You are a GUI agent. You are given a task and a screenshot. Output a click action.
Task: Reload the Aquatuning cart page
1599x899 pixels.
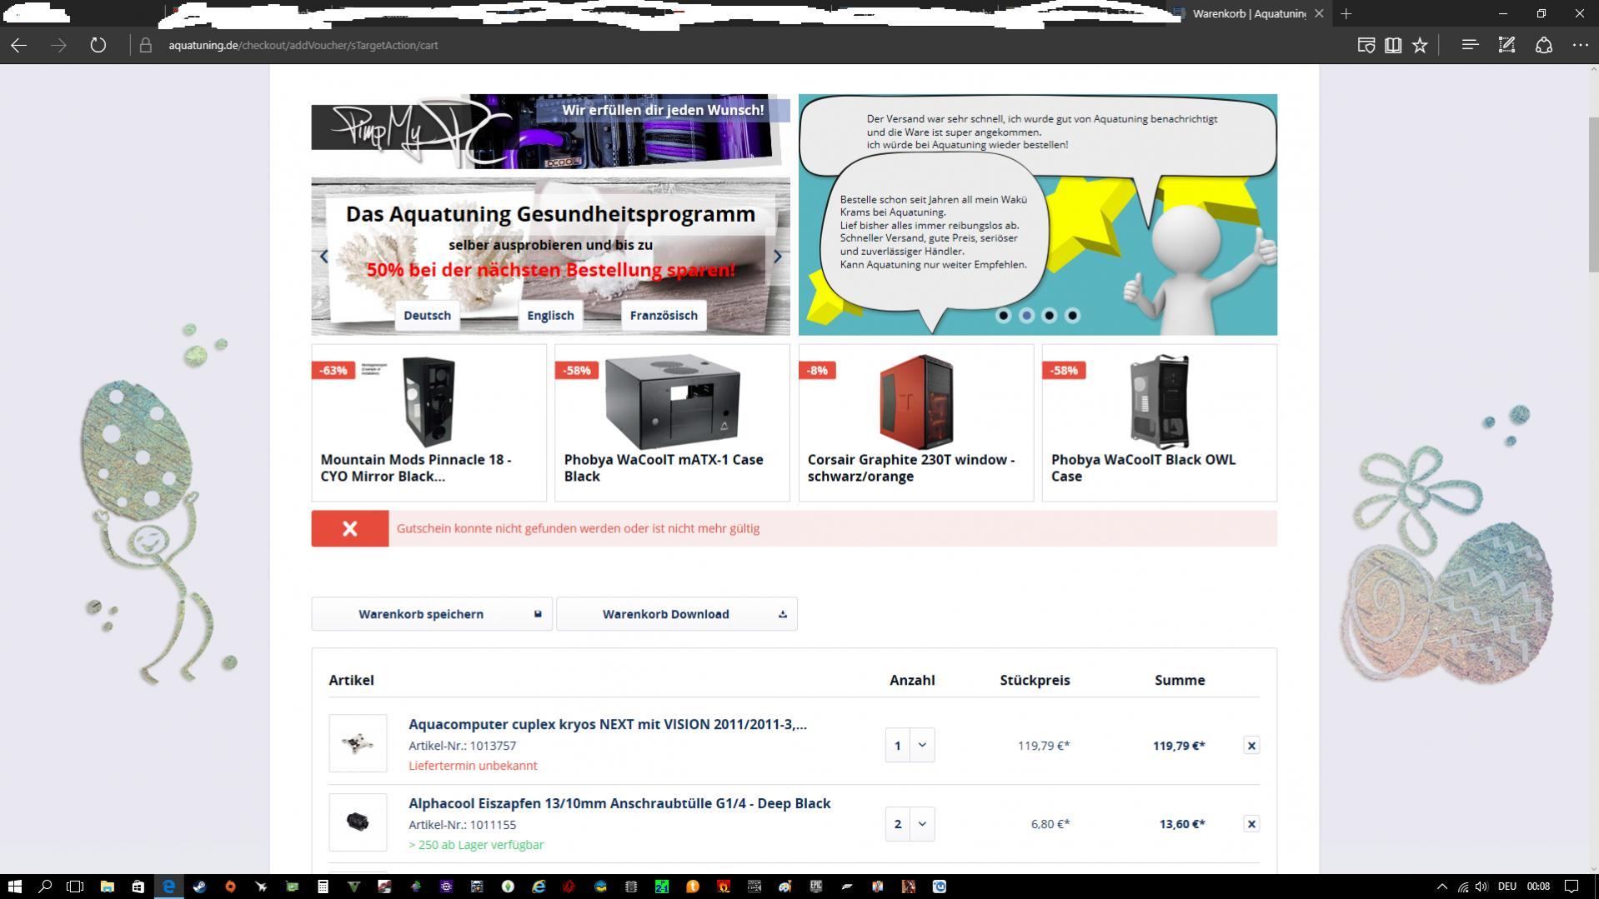tap(98, 45)
